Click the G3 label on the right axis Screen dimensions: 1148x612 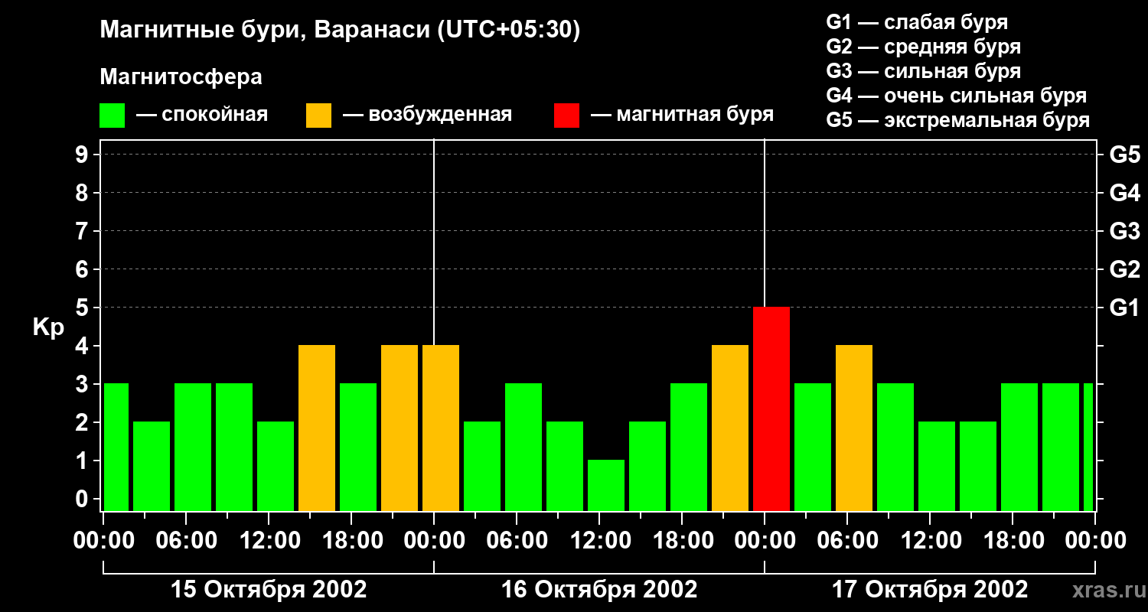click(1124, 231)
